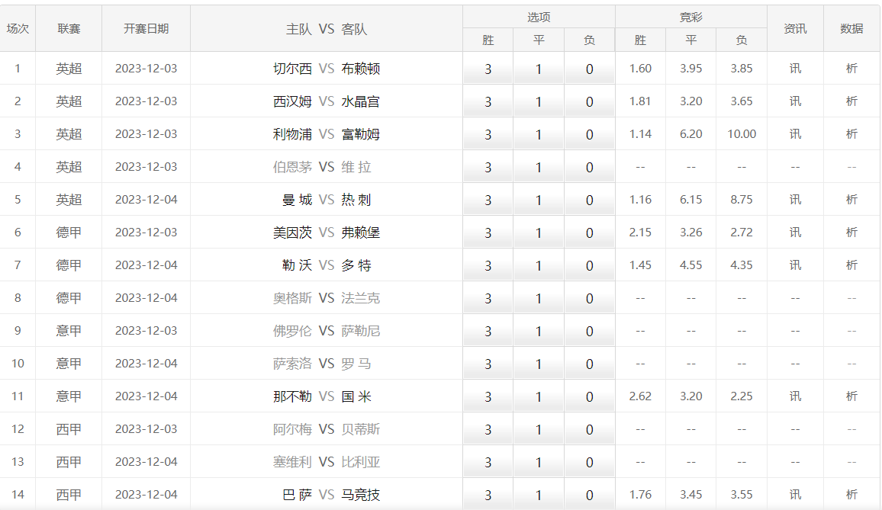Click away team 马竞技
This screenshot has height=510, width=882.
tap(361, 495)
